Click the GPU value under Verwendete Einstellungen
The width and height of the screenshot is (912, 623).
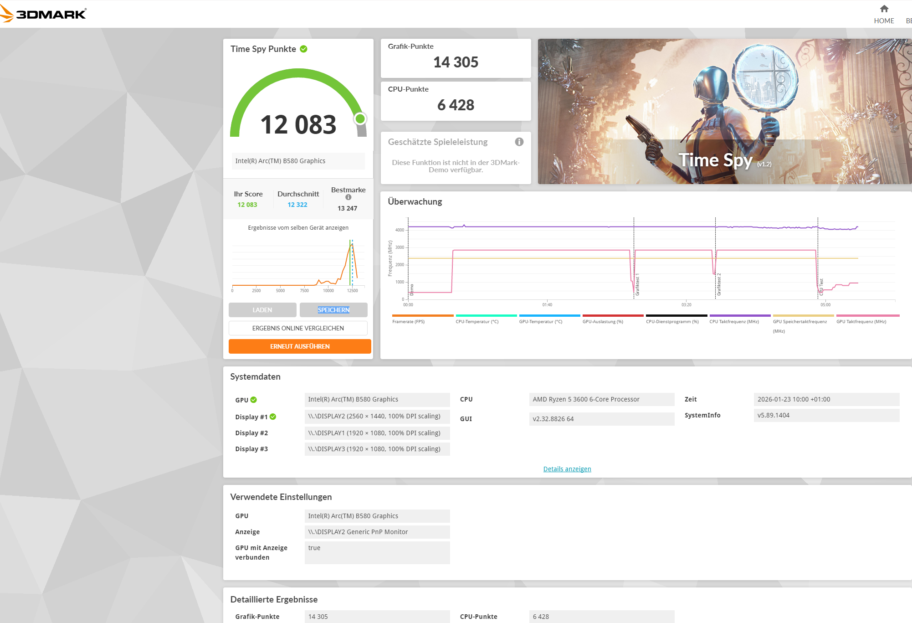click(x=377, y=516)
